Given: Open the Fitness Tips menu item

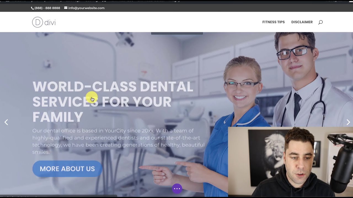Looking at the screenshot, I should pos(273,22).
